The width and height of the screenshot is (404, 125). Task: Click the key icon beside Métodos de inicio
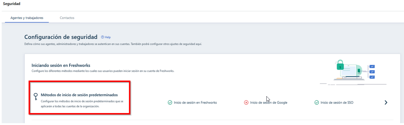(x=36, y=97)
